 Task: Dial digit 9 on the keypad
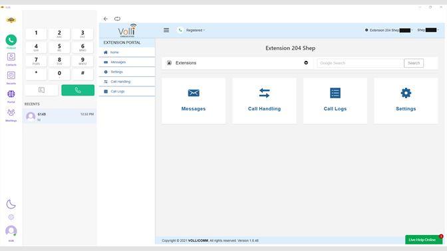[x=82, y=60]
